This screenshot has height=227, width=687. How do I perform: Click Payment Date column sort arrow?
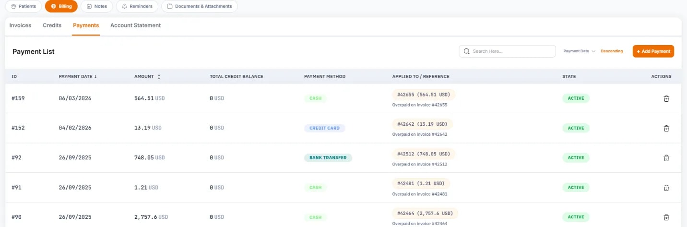[x=95, y=76]
